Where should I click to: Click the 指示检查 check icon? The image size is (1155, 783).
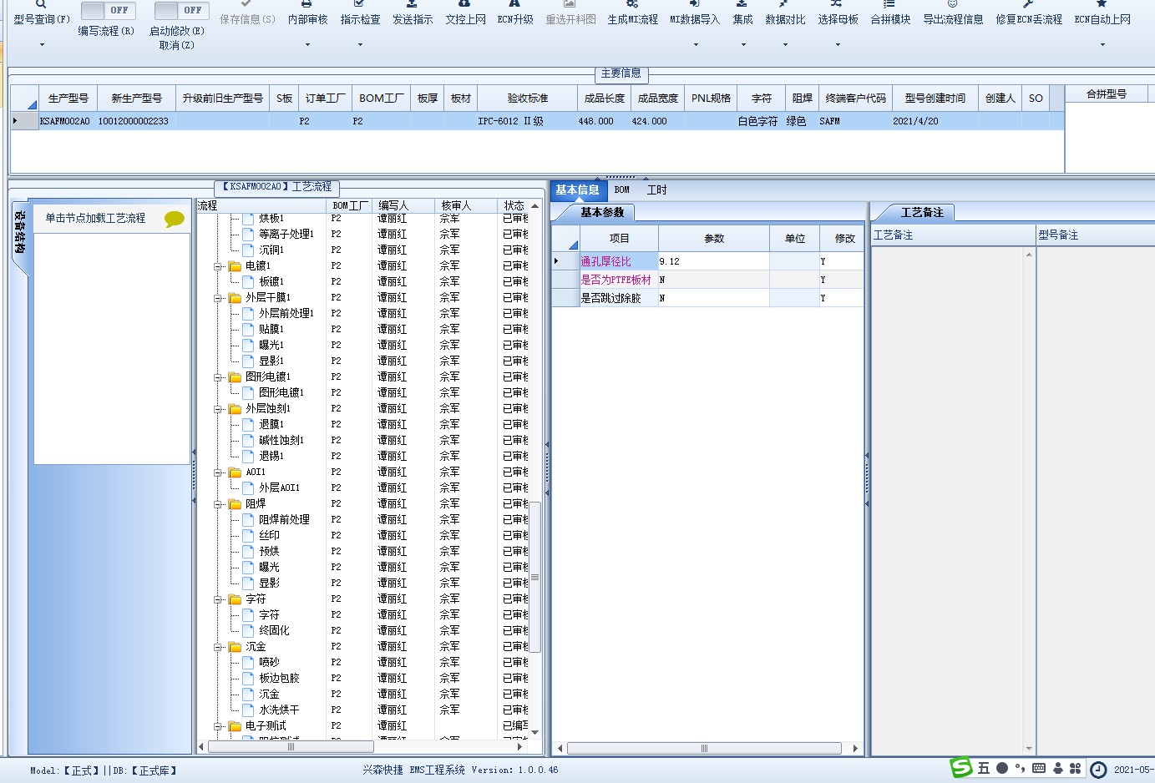point(359,4)
